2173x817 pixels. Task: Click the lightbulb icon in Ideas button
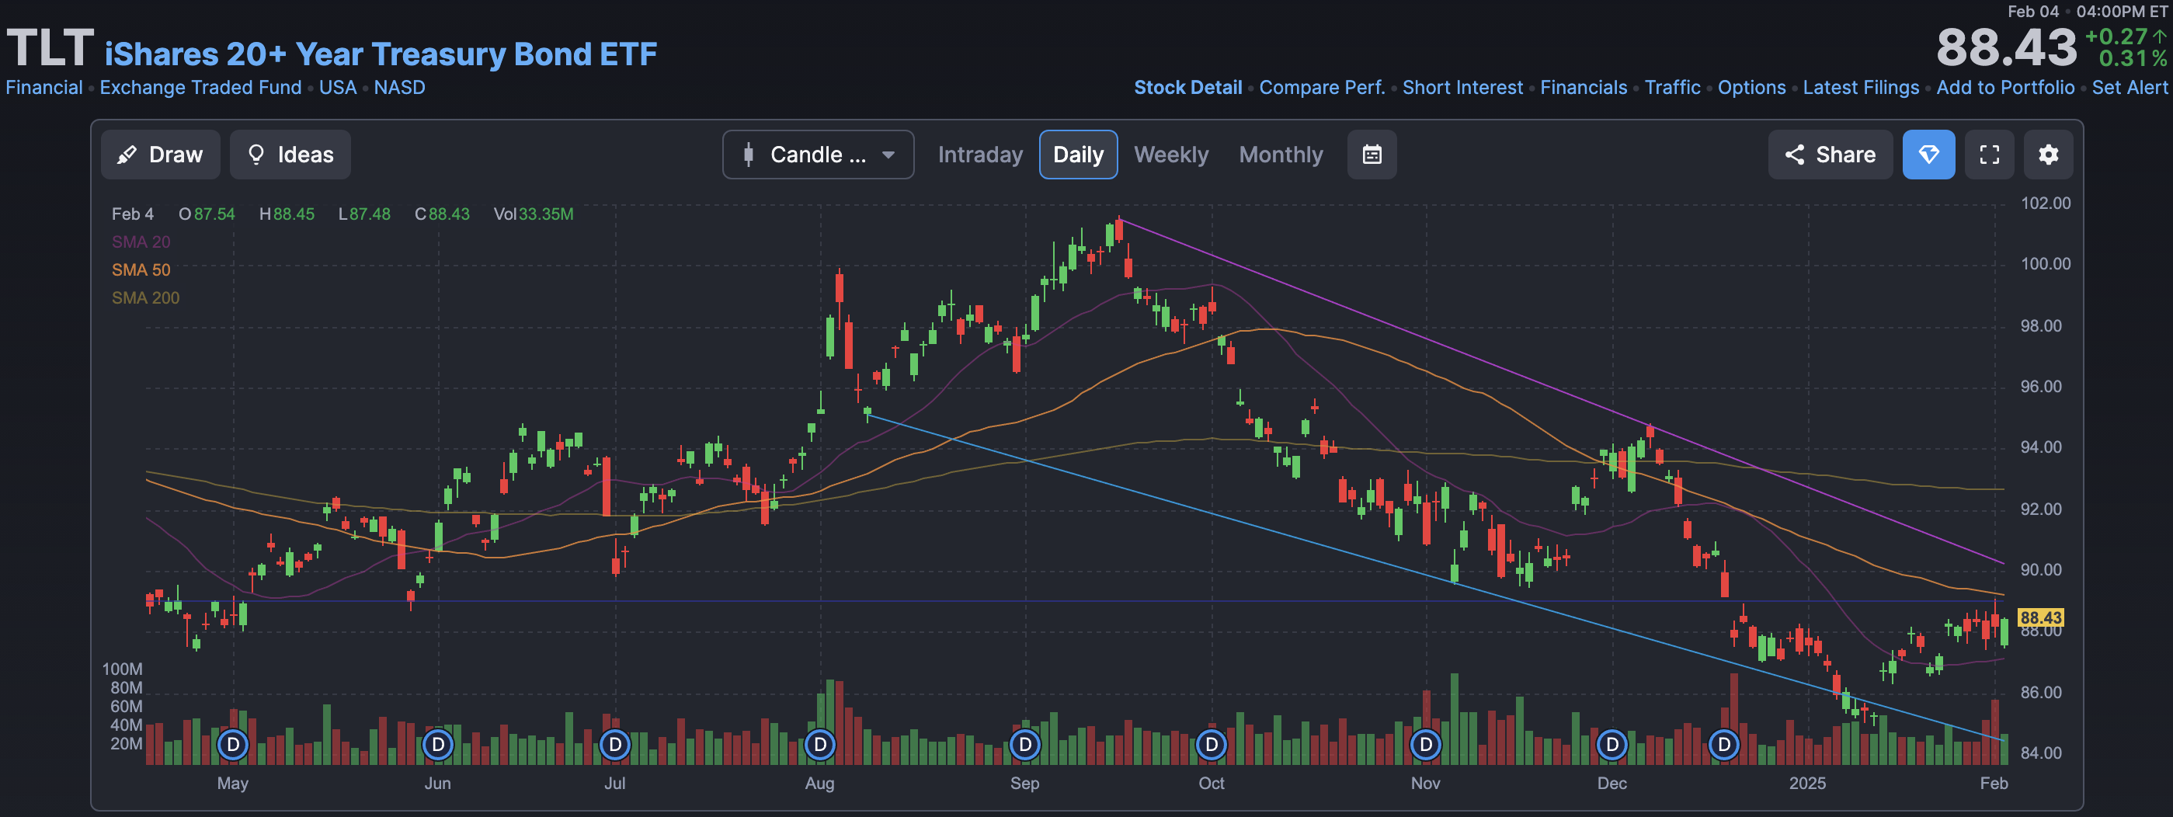pyautogui.click(x=256, y=155)
